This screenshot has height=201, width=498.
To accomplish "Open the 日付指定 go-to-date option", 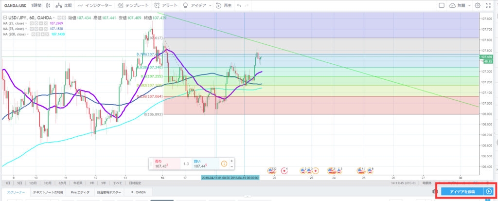I will (134, 183).
